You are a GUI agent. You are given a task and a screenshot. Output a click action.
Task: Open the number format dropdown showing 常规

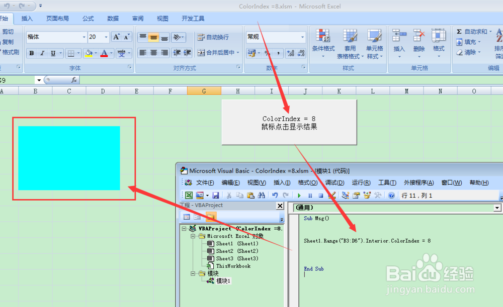pos(302,37)
